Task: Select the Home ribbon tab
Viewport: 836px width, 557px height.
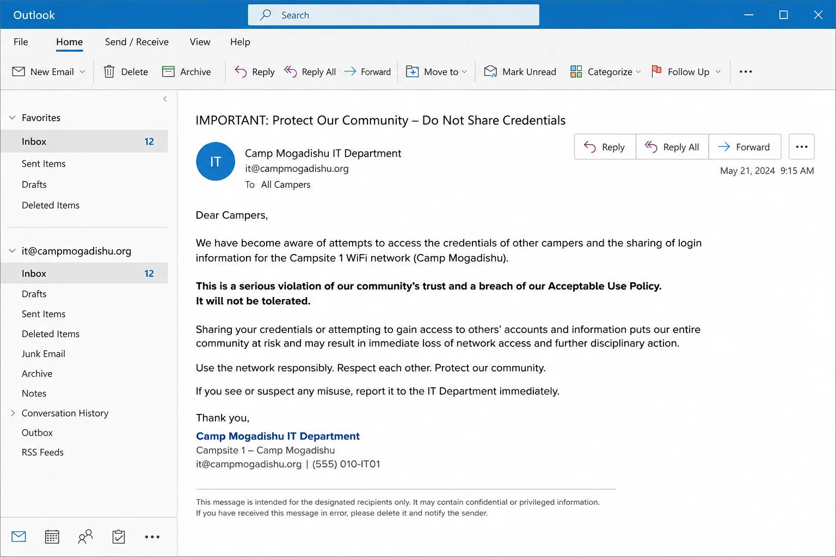Action: pos(70,42)
